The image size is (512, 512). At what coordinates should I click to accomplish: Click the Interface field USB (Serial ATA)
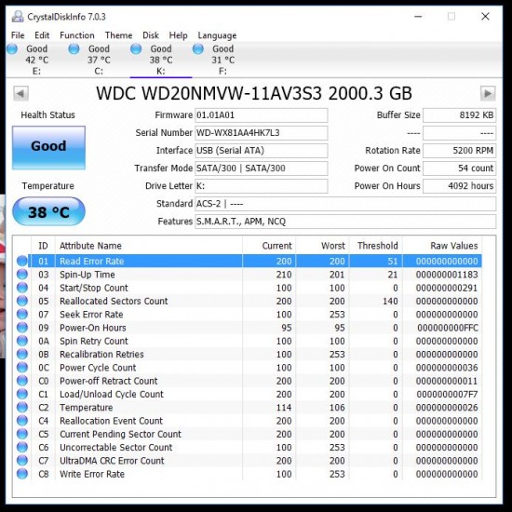[x=262, y=151]
